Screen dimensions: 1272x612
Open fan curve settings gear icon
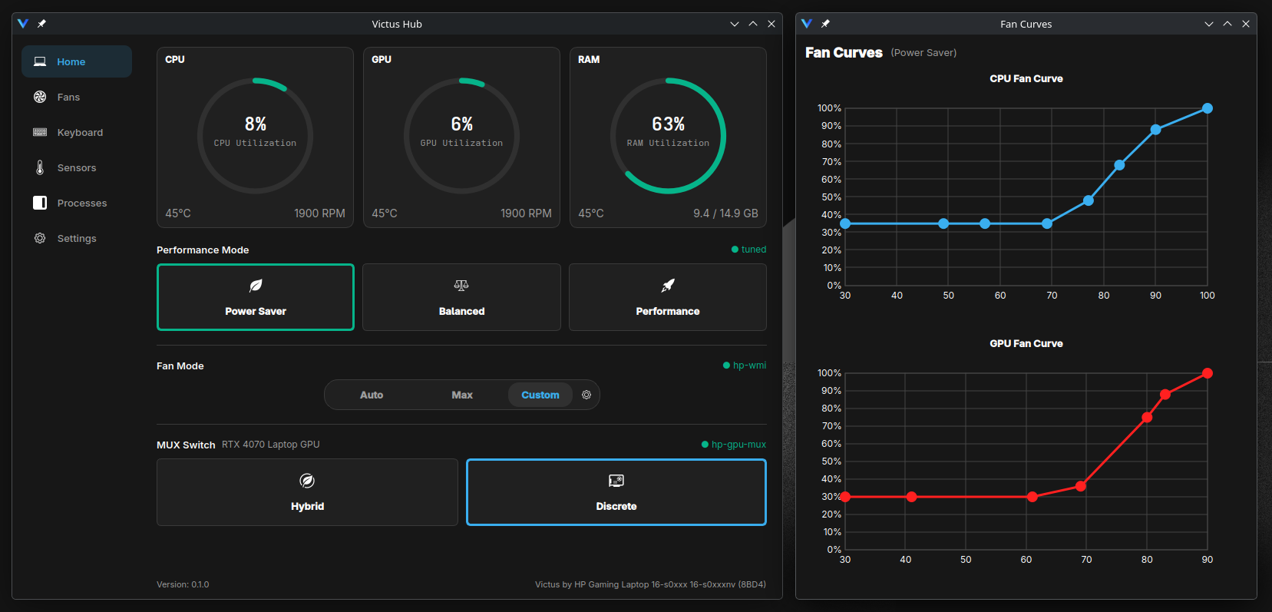click(x=586, y=395)
